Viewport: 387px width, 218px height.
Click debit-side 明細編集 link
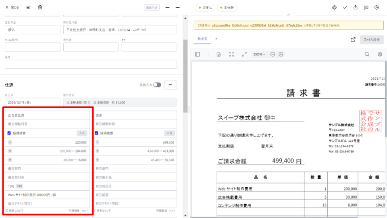coord(74,211)
